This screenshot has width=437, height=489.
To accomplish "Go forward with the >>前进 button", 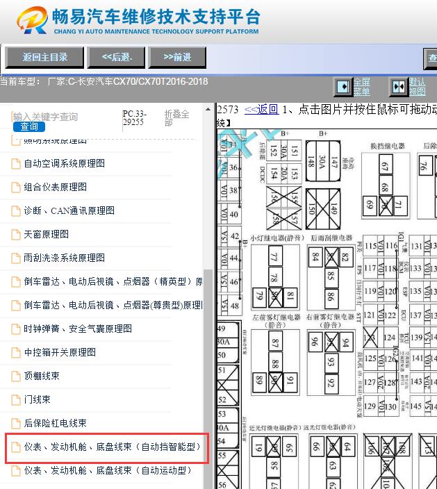I will point(177,58).
